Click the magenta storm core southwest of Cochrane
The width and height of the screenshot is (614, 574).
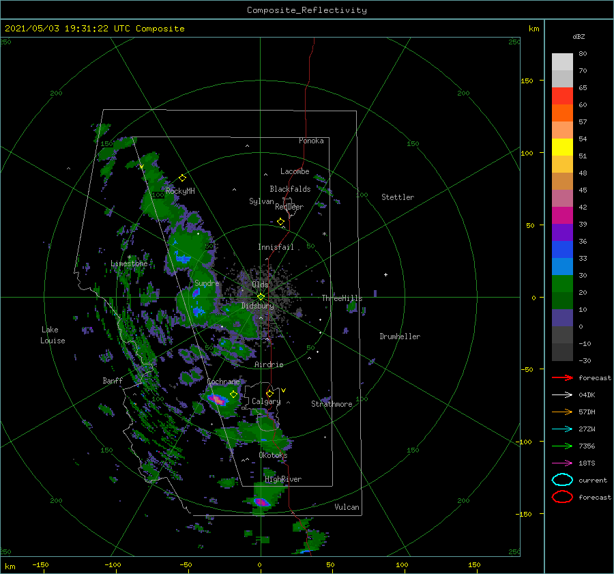pos(218,400)
